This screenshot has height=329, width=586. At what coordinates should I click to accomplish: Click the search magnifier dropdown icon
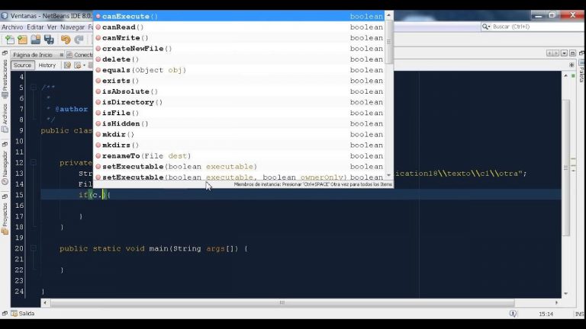click(486, 27)
